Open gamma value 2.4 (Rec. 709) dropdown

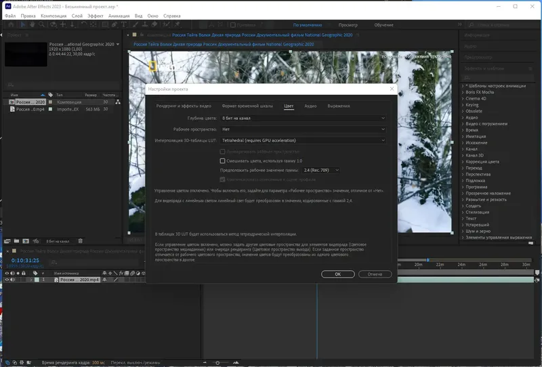pos(321,170)
